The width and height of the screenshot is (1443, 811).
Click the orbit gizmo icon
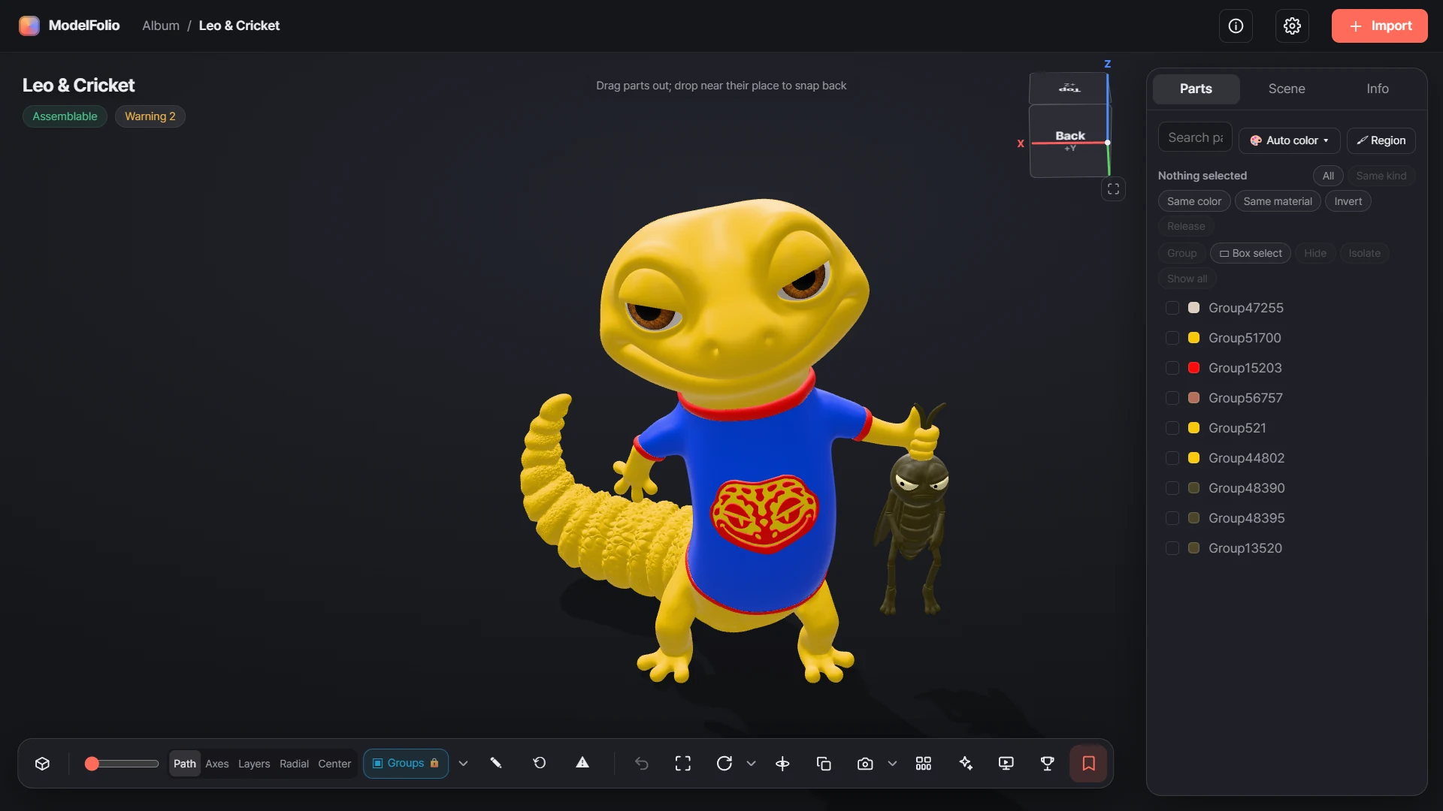(782, 763)
